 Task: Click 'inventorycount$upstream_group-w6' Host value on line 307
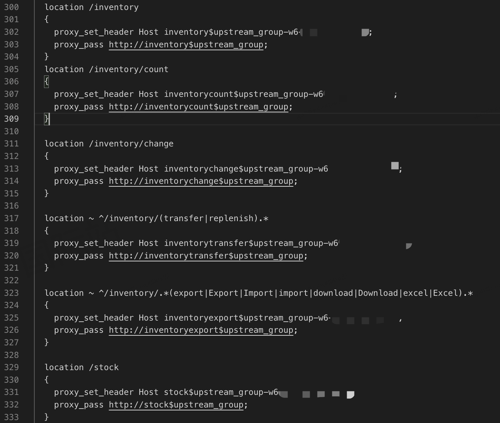coord(243,94)
